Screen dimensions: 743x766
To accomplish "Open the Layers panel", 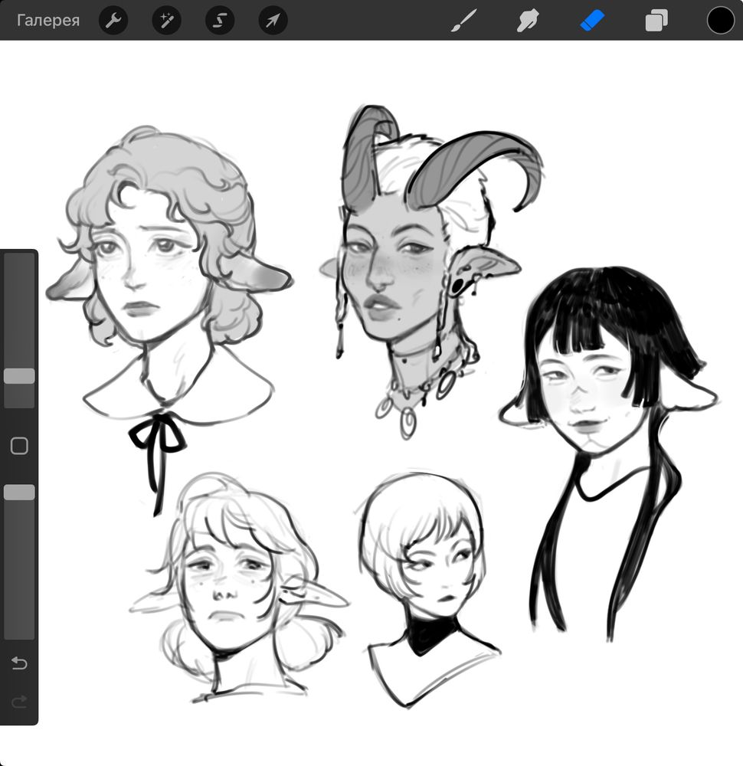I will click(656, 21).
